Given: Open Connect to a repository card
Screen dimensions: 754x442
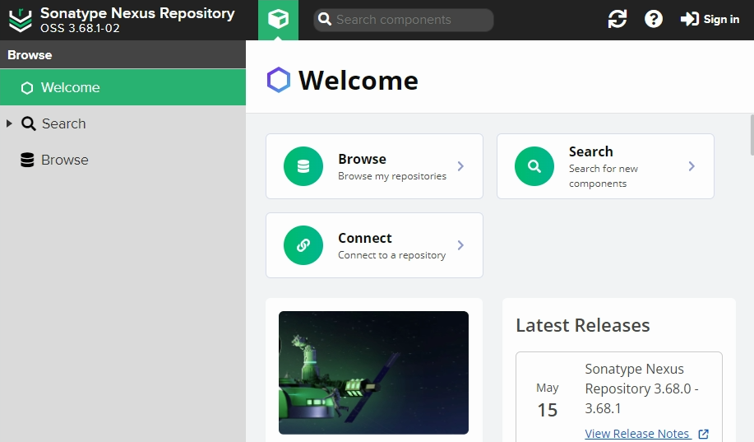Looking at the screenshot, I should click(x=374, y=245).
